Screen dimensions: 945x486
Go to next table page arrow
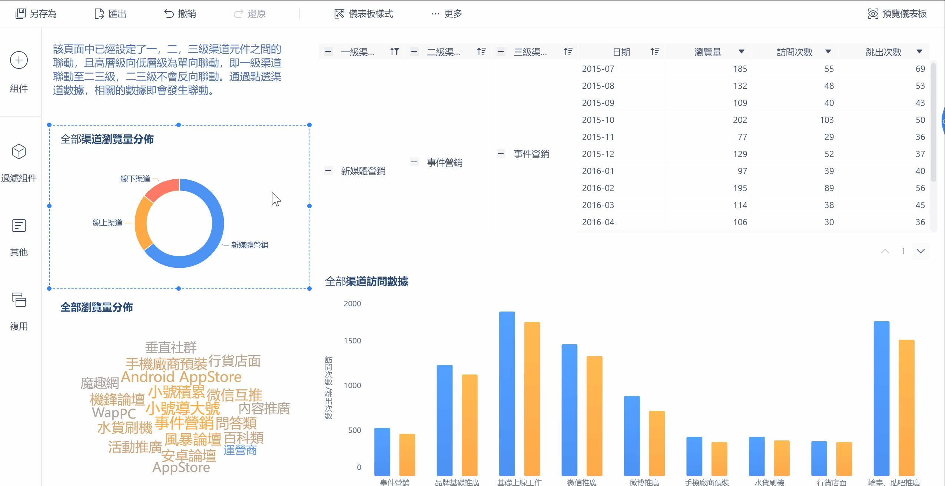[x=921, y=251]
